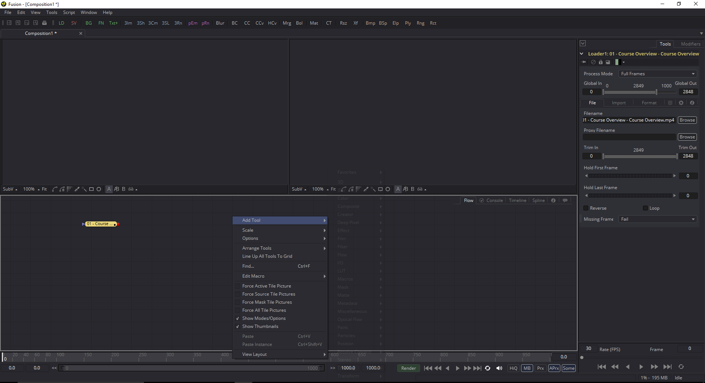Open the Loader1 settings gear tab

pos(681,103)
